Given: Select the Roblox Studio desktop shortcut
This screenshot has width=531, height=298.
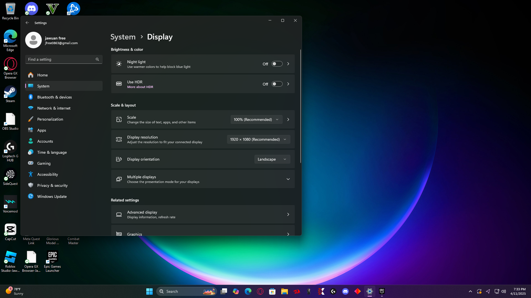Looking at the screenshot, I should pyautogui.click(x=10, y=261).
